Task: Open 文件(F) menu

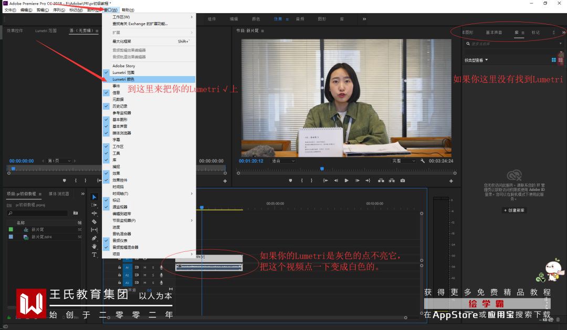Action: point(10,10)
